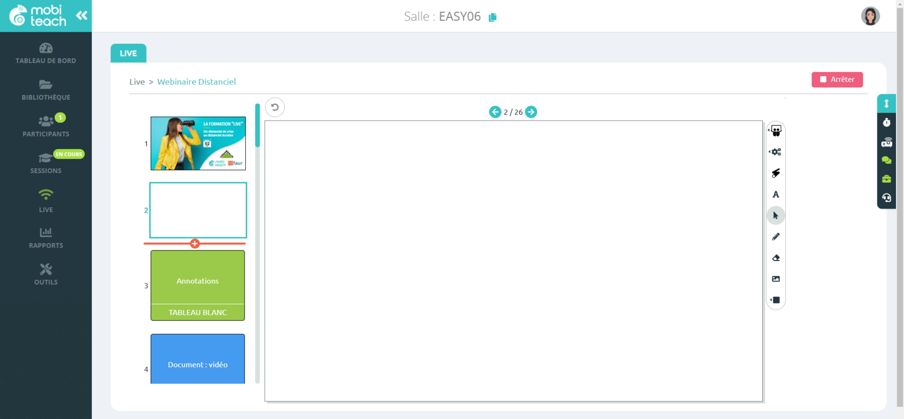Open Tableau de bord in sidebar
Image resolution: width=904 pixels, height=419 pixels.
click(x=46, y=54)
